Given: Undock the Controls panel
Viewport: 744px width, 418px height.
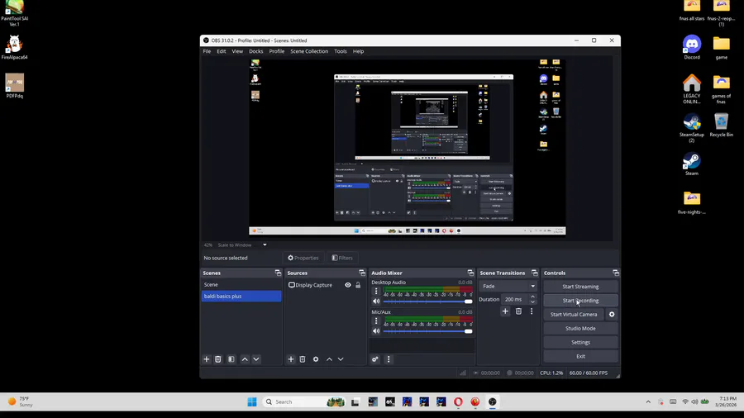Looking at the screenshot, I should [616, 273].
